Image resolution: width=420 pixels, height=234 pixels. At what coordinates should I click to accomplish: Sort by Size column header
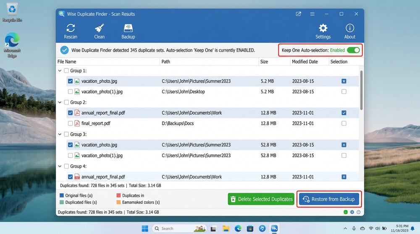pos(274,62)
